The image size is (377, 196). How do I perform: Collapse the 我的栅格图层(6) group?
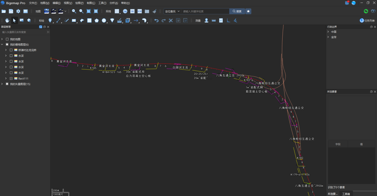click(2, 44)
